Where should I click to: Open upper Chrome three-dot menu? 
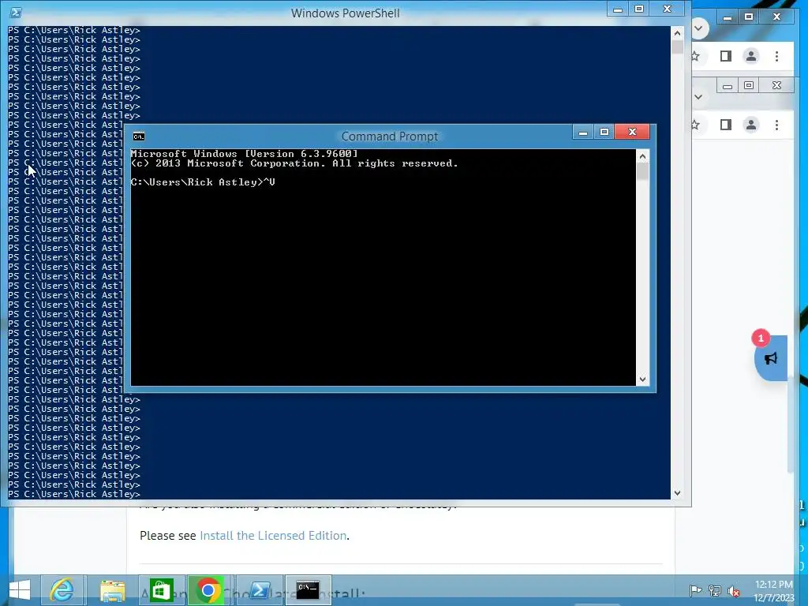click(776, 56)
